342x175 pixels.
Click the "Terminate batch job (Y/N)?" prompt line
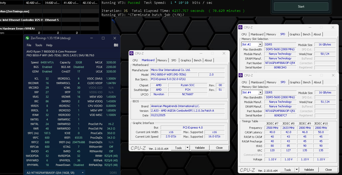[x=143, y=15]
